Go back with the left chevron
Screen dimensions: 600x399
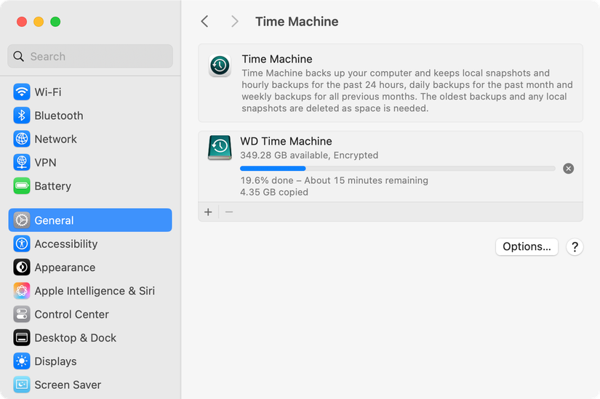coord(205,22)
